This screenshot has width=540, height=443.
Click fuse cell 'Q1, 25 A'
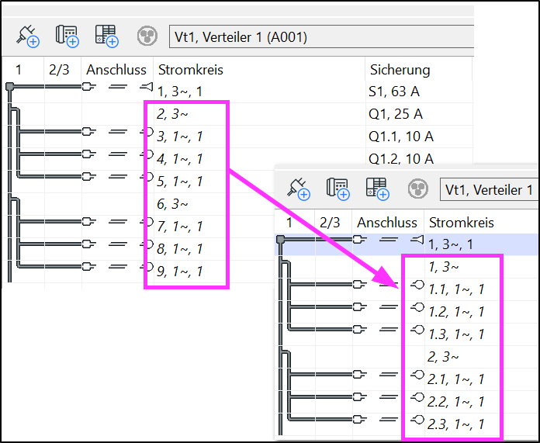click(396, 114)
